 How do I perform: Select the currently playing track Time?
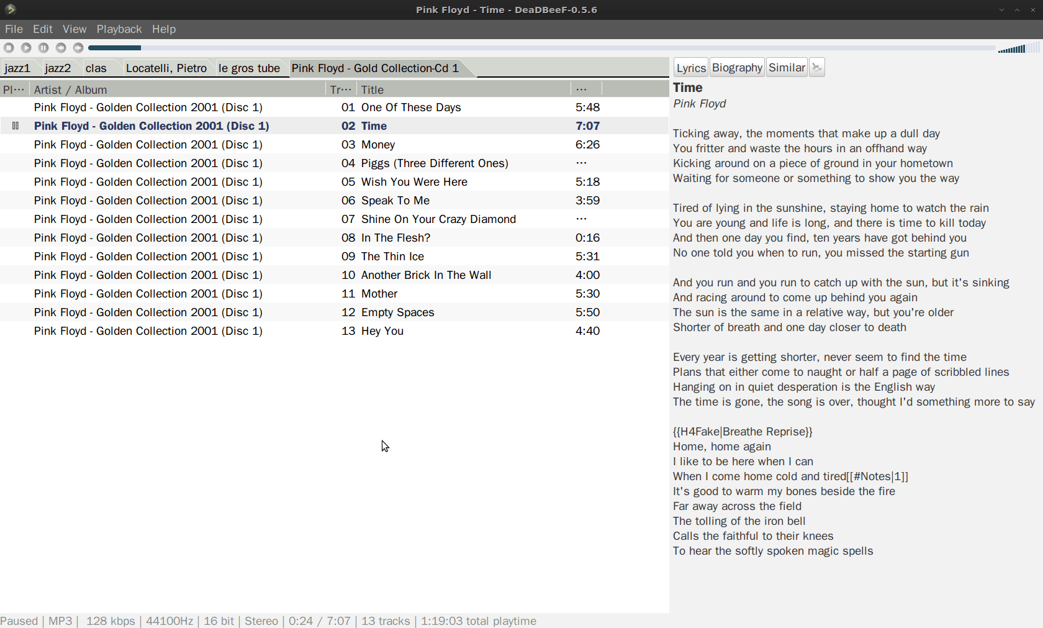pos(334,126)
